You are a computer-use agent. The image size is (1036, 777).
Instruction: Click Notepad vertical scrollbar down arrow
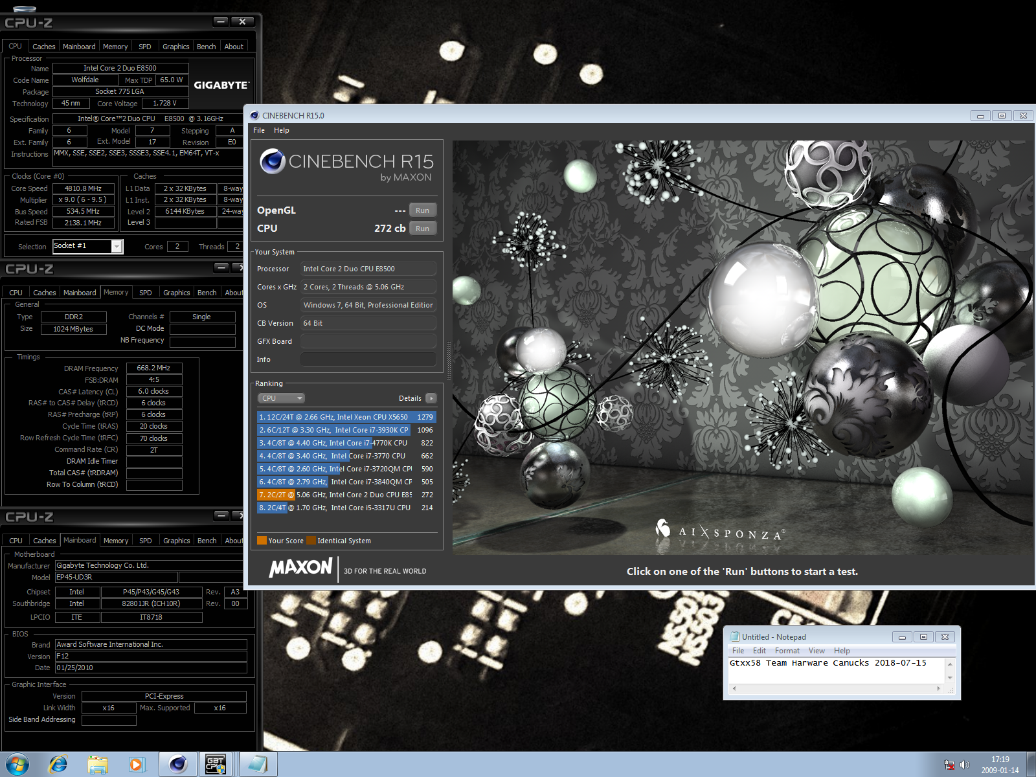[950, 678]
